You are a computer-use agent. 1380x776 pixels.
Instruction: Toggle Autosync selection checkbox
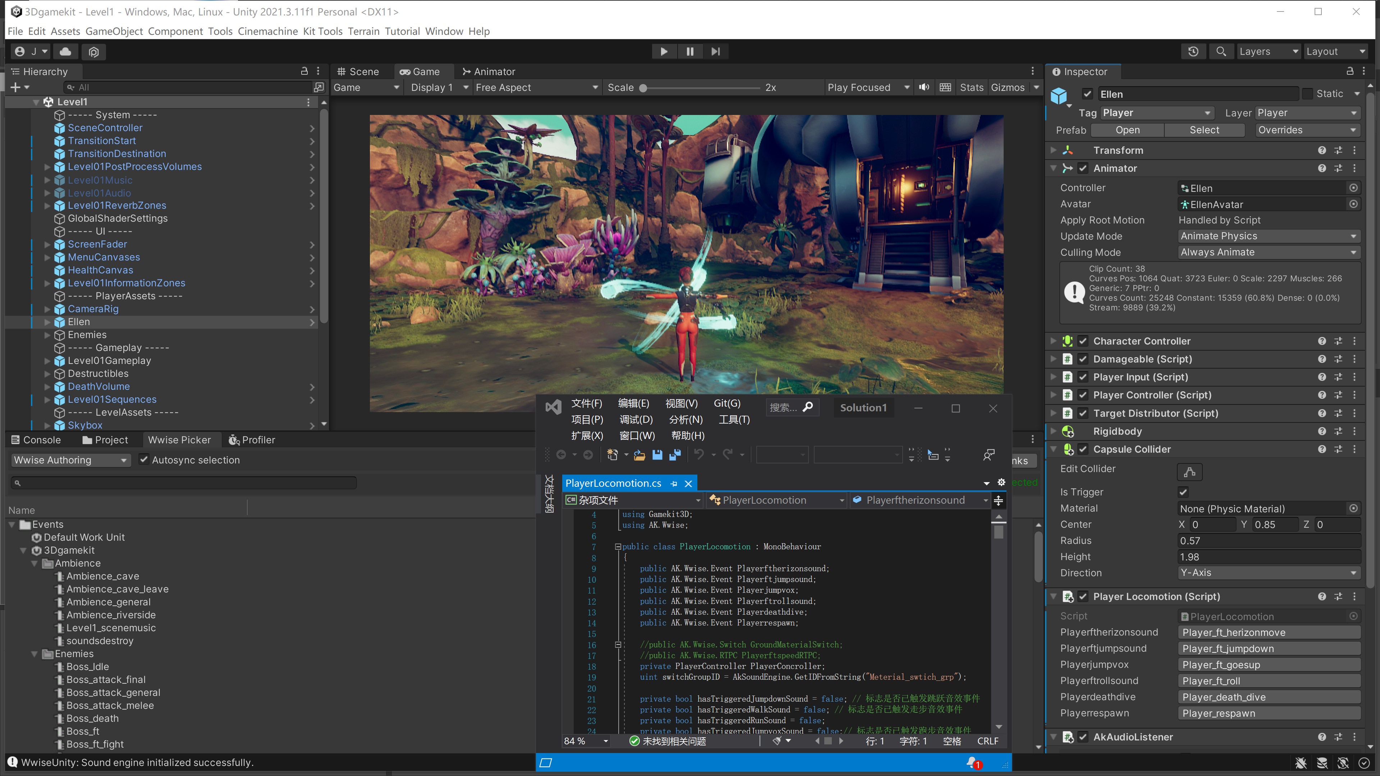click(x=143, y=459)
